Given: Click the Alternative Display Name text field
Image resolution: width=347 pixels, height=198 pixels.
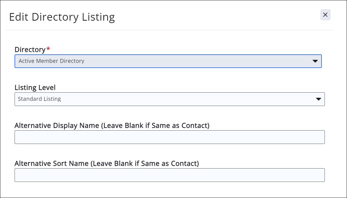Looking at the screenshot, I should [x=169, y=137].
